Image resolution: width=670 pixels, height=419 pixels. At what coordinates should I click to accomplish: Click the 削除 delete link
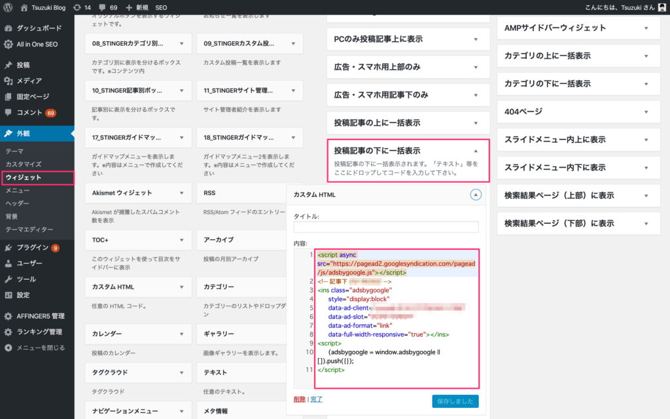(x=300, y=399)
